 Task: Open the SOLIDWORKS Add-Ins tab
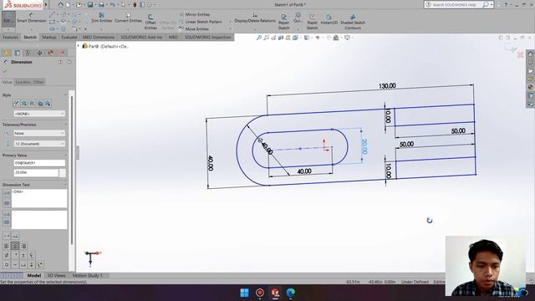click(141, 37)
